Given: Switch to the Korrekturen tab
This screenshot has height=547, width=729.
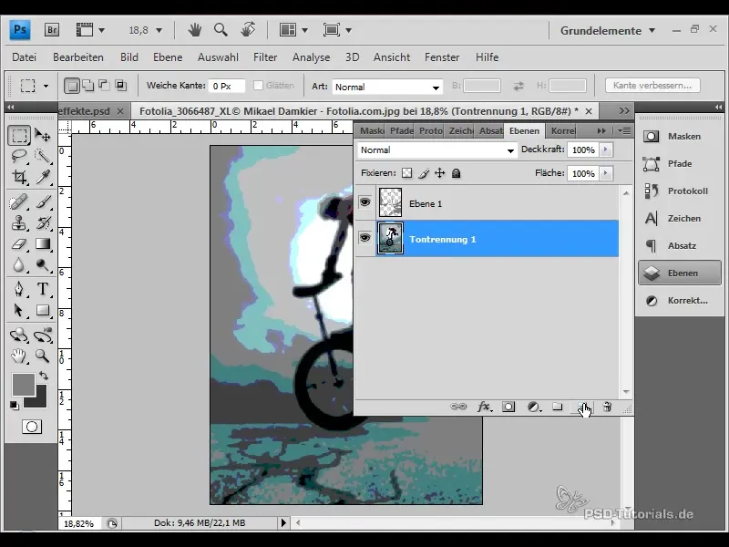Looking at the screenshot, I should (562, 130).
